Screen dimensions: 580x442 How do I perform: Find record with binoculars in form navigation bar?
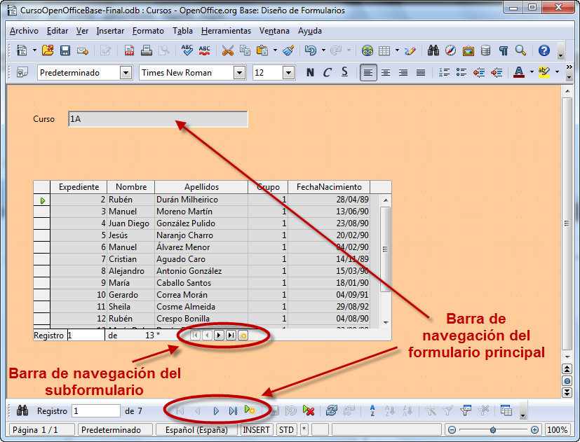pos(22,410)
